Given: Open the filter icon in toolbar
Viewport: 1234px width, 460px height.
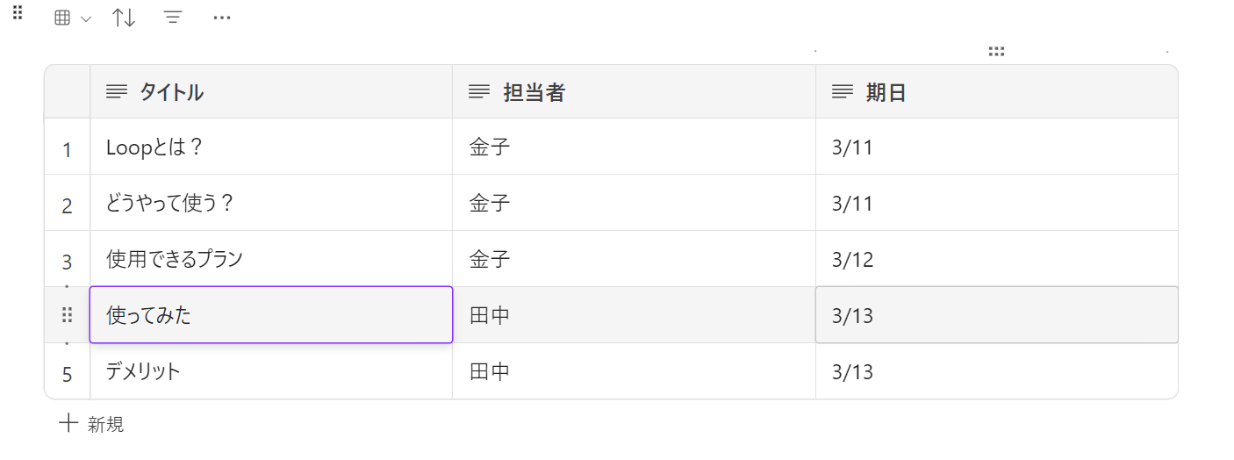Looking at the screenshot, I should point(173,18).
